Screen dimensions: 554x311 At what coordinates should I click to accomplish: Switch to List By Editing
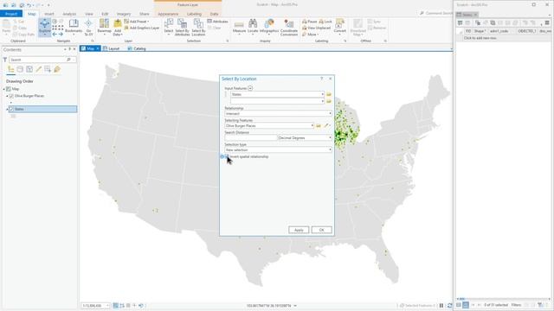38,69
